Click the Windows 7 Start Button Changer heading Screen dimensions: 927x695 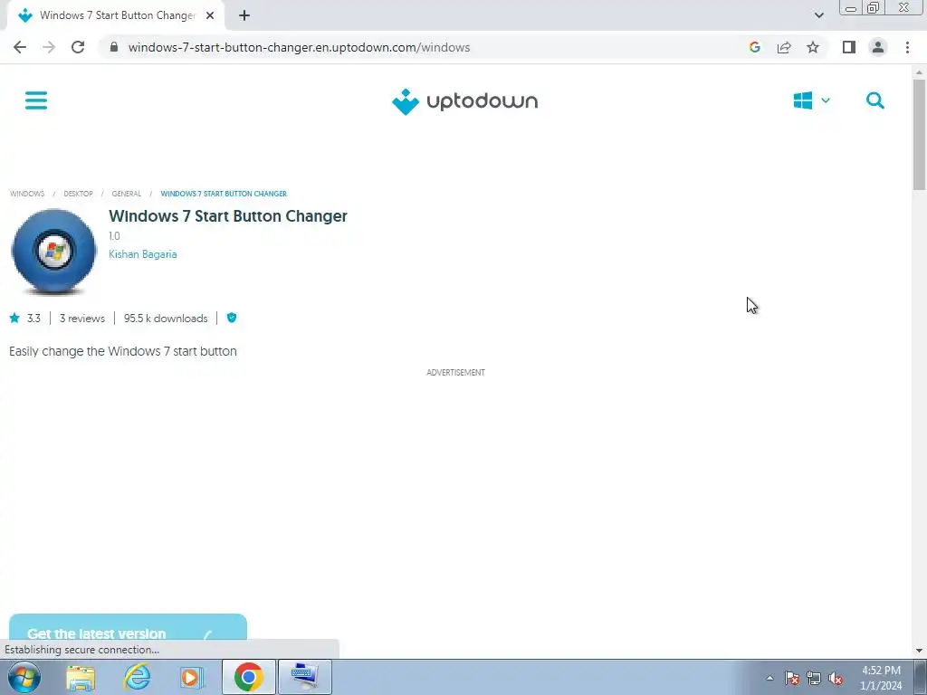coord(227,216)
